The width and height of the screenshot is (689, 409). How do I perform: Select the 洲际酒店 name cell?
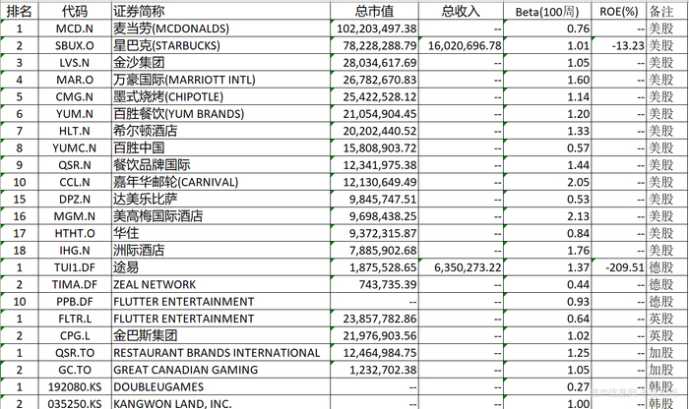(x=220, y=251)
